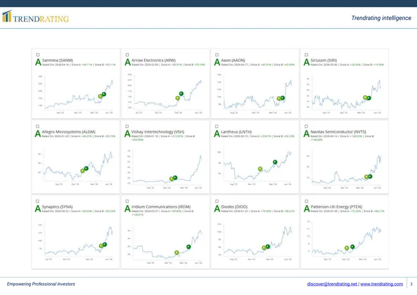The width and height of the screenshot is (417, 295).
Task: Click light green B marker on Iridium chart
Action: tap(177, 252)
